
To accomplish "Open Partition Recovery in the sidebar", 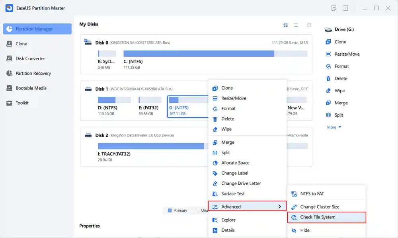I will 33,73.
